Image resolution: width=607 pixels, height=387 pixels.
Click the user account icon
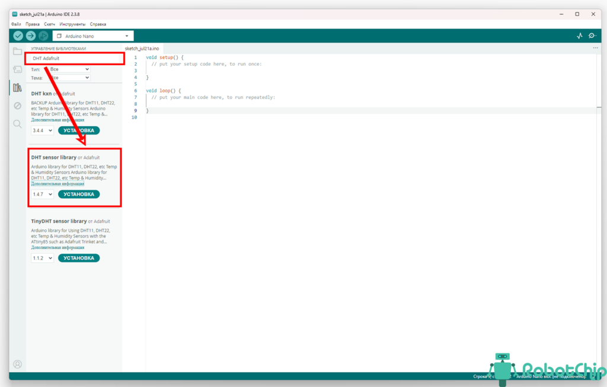pos(17,364)
